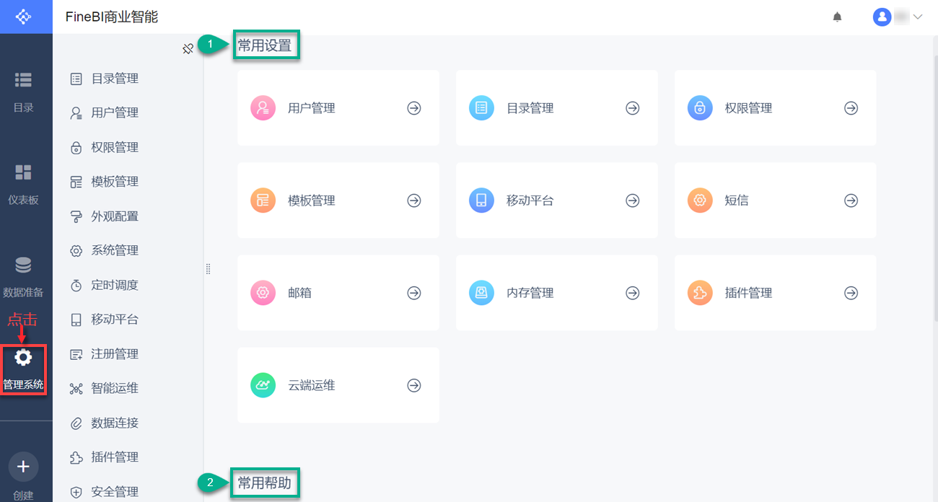
Task: Unpin the sidebar with the pin icon
Action: pyautogui.click(x=188, y=49)
